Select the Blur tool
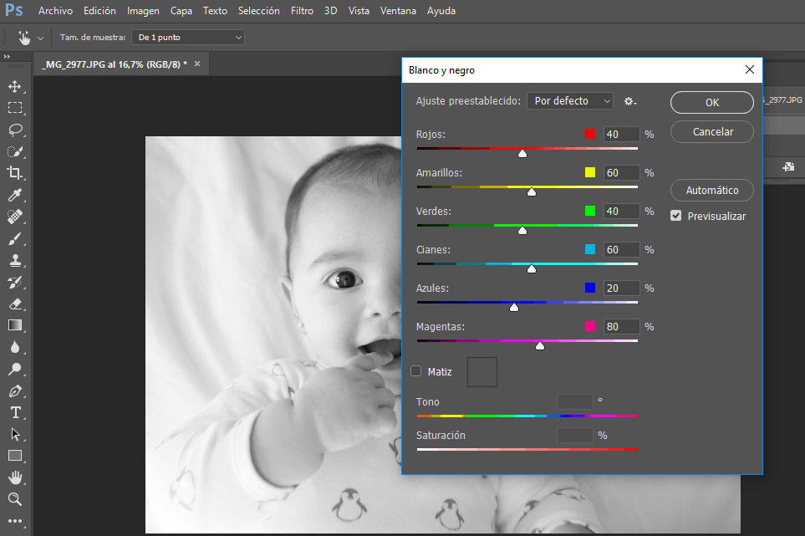 (15, 348)
